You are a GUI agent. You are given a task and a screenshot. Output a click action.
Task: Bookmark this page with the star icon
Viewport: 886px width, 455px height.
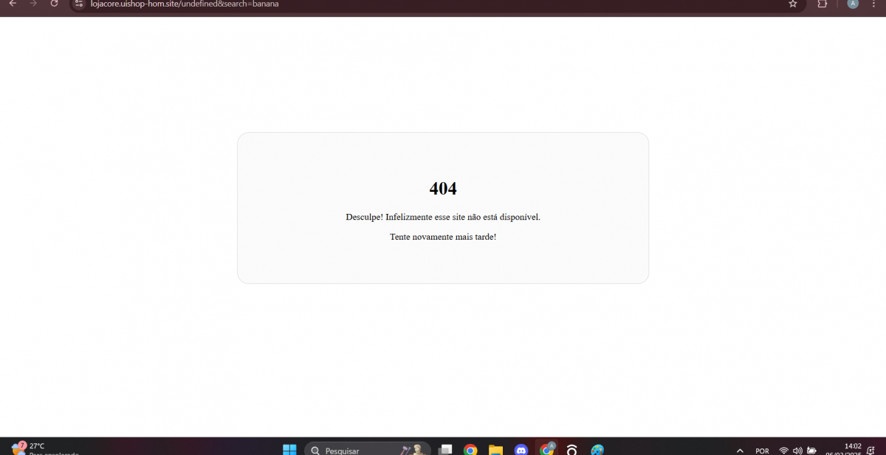pos(793,4)
